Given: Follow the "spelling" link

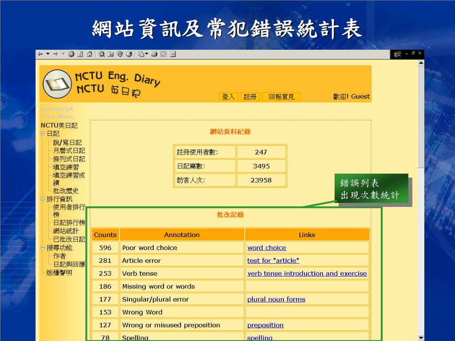Looking at the screenshot, I should tap(259, 337).
